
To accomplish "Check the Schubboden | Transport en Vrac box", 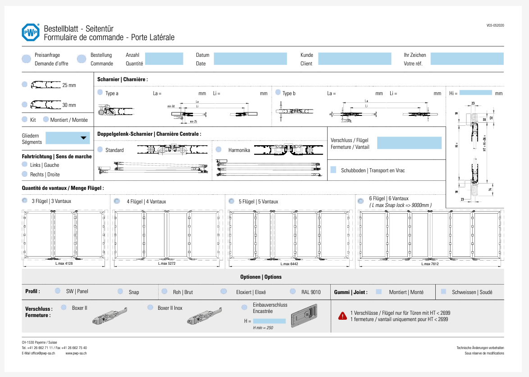I will (333, 170).
